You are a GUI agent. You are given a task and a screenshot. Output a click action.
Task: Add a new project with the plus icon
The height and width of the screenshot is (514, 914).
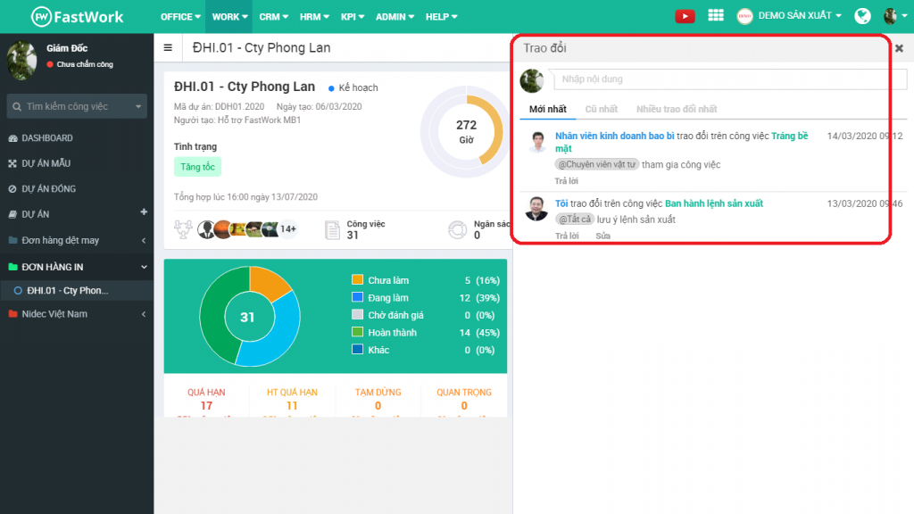(144, 212)
